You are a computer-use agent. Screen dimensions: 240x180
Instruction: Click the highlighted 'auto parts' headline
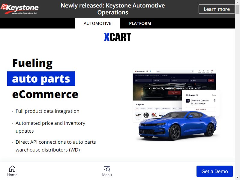[x=41, y=79]
